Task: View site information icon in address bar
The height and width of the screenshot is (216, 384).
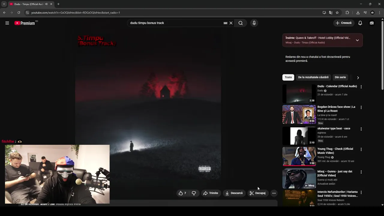Action: click(27, 13)
